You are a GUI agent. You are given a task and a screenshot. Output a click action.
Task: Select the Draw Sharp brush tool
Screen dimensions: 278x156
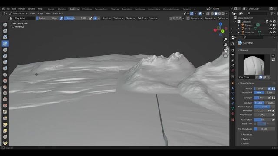5,31
